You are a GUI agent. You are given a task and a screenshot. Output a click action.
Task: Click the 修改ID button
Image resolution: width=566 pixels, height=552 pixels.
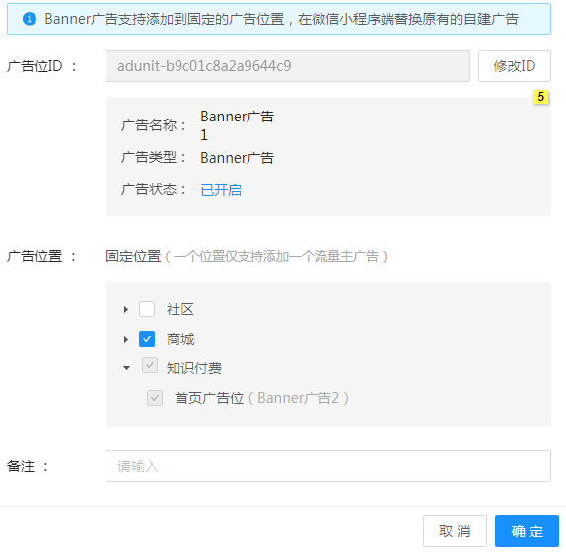pos(515,66)
